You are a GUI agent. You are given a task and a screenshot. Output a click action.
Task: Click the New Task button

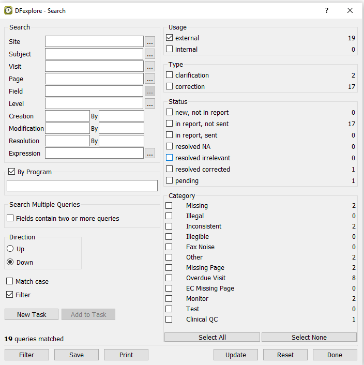click(x=32, y=314)
